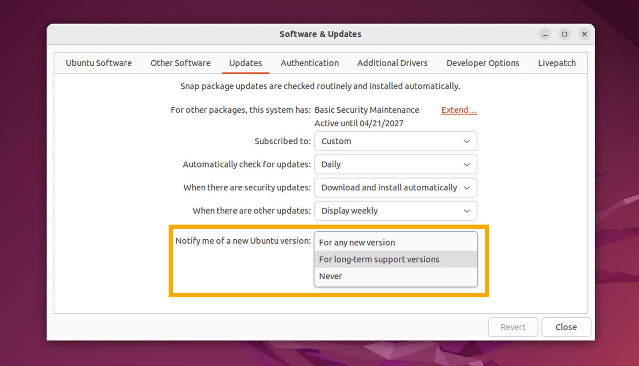
Task: Click the Notify me of a new Ubuntu version label
Action: point(243,241)
